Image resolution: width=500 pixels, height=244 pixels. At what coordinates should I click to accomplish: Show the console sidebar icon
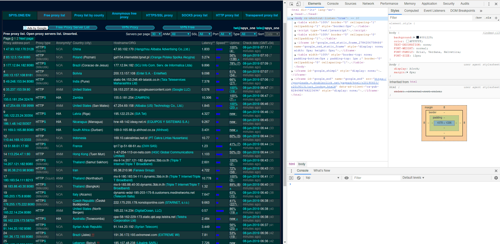coord(291,178)
